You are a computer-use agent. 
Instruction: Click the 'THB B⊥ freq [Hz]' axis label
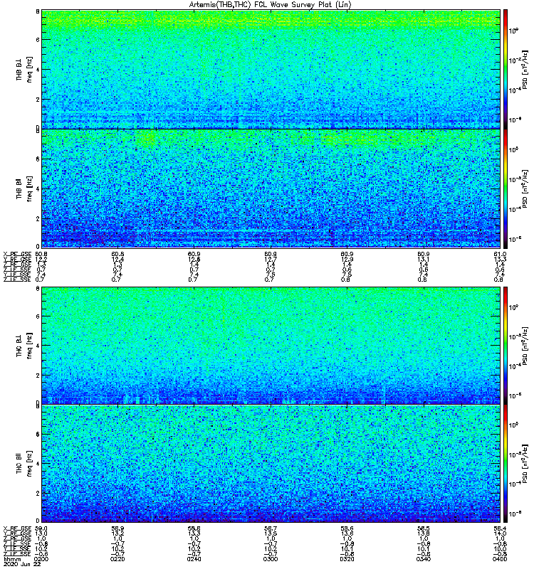point(24,69)
